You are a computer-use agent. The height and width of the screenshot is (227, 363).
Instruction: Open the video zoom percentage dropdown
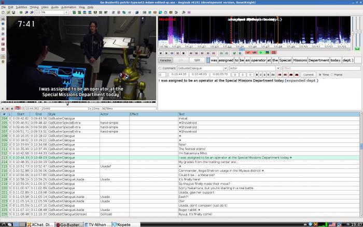(x=66, y=12)
